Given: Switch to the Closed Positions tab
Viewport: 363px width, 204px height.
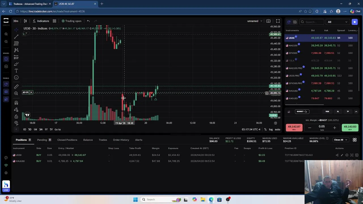Looking at the screenshot, I should pos(67,140).
